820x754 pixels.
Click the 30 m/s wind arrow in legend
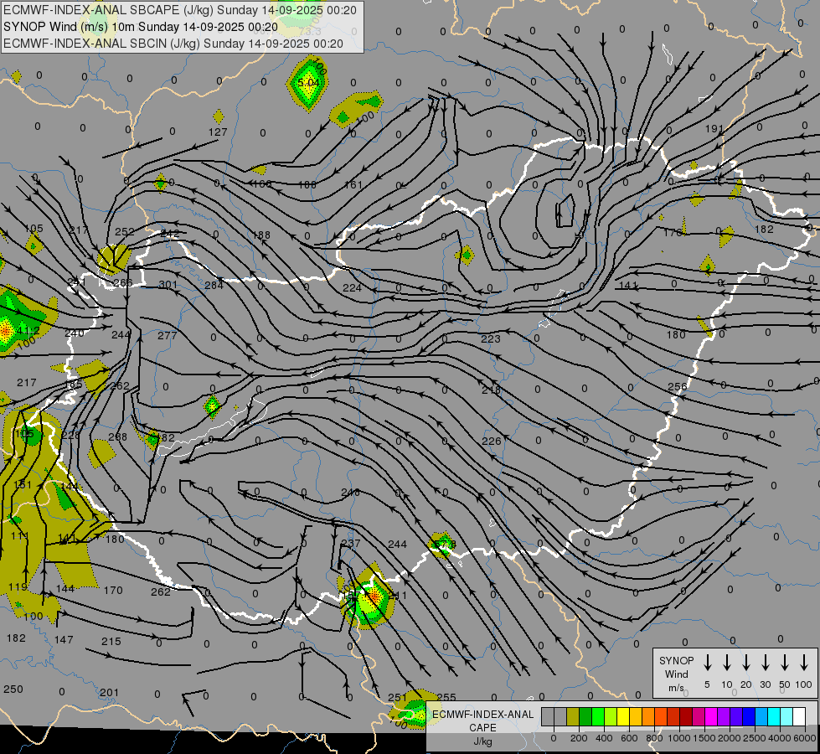766,663
